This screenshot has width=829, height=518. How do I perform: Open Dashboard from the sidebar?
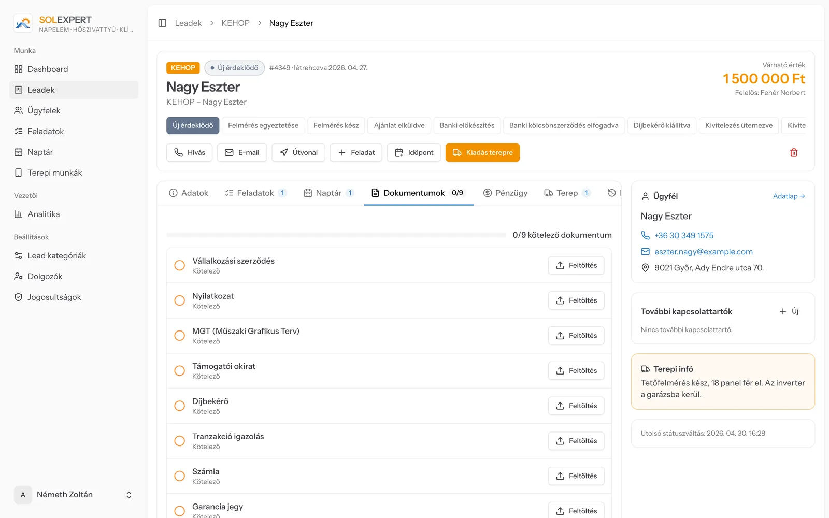[74, 69]
